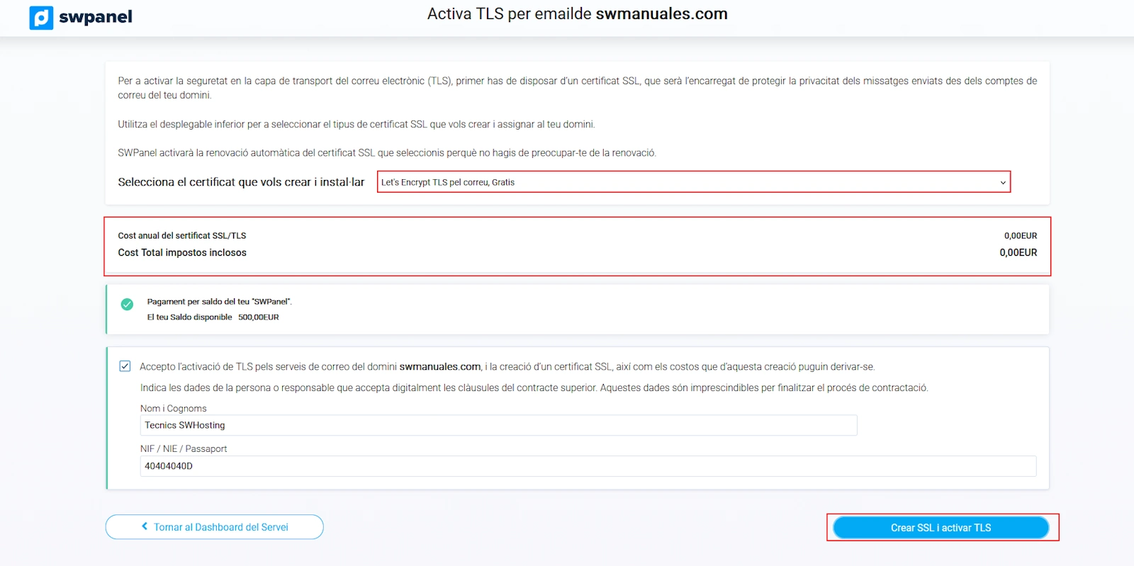The height and width of the screenshot is (566, 1134).
Task: Focus the Nom i Cognoms input field
Action: pyautogui.click(x=498, y=425)
